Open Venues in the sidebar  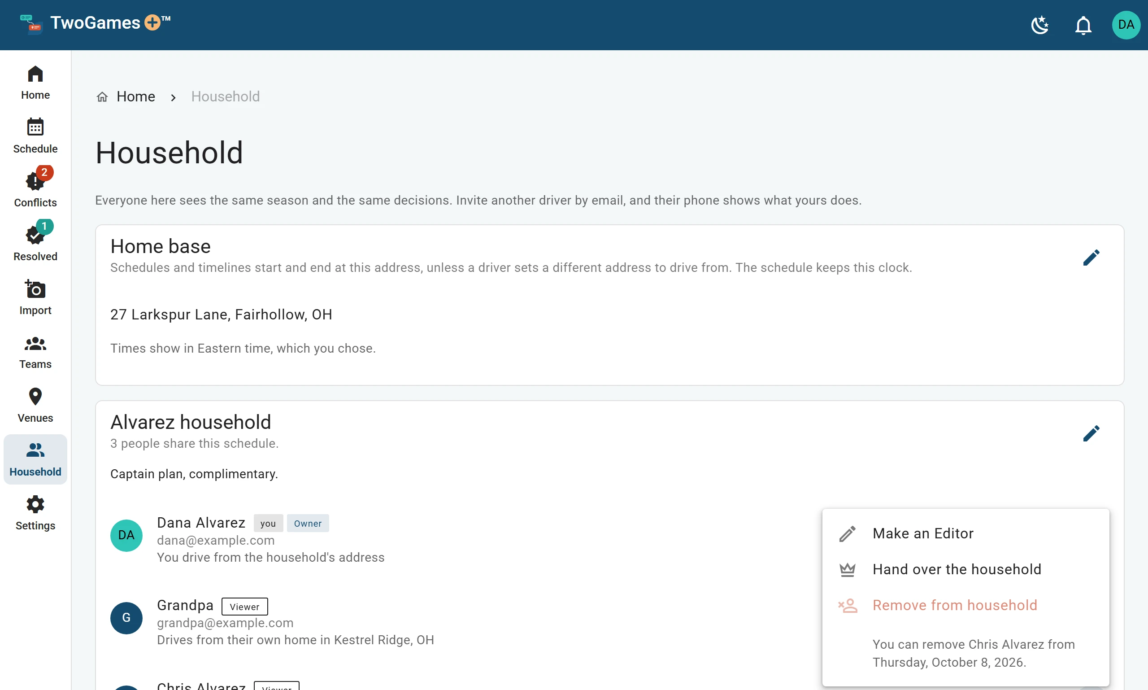(x=35, y=406)
